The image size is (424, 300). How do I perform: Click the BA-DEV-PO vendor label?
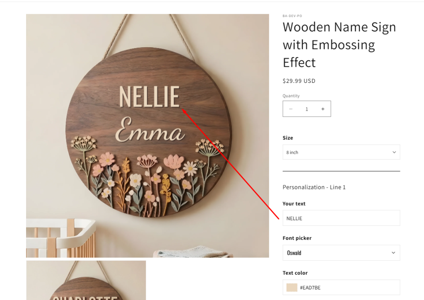pyautogui.click(x=292, y=16)
